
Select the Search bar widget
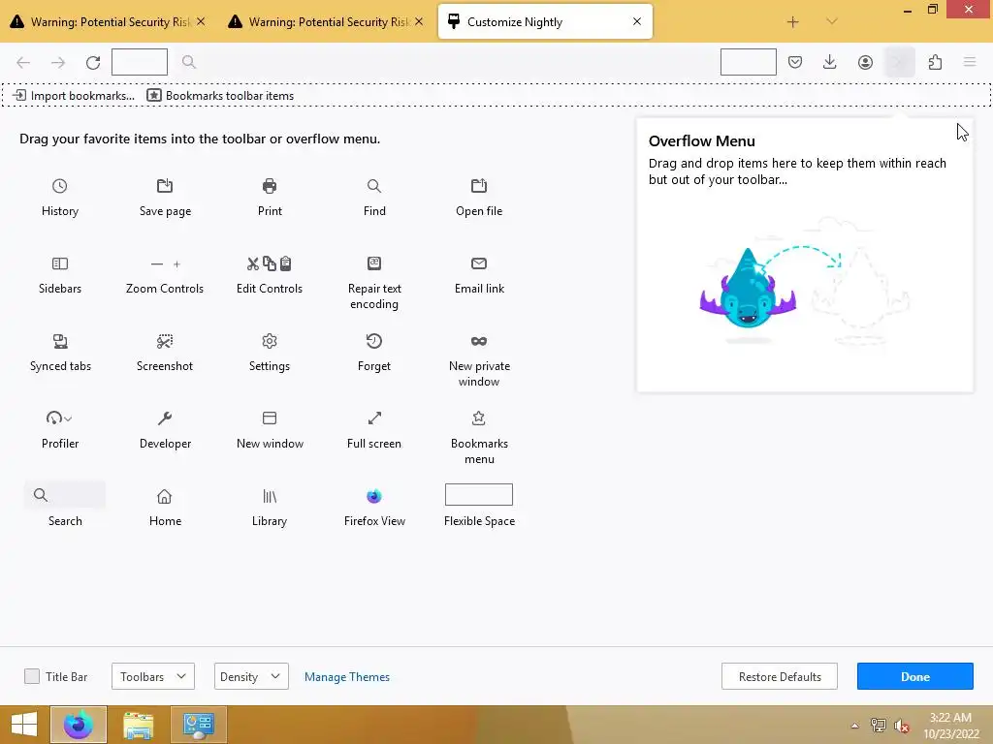[65, 495]
